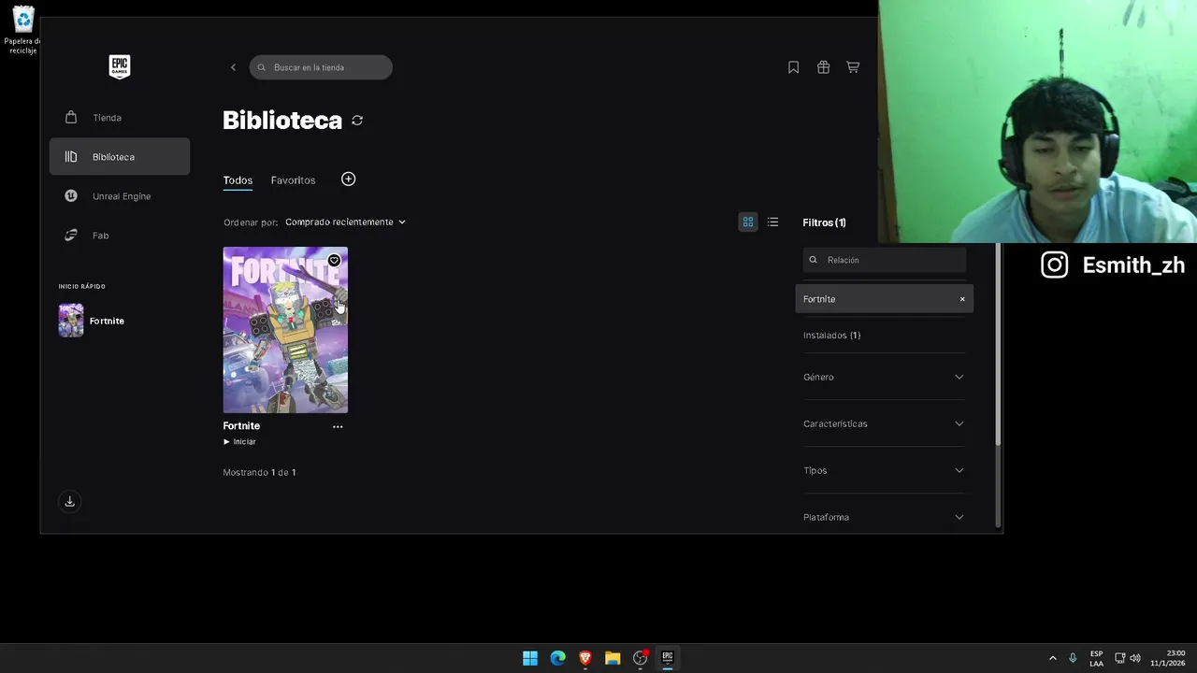Open File Explorer from taskbar
Image resolution: width=1197 pixels, height=673 pixels.
coord(613,658)
